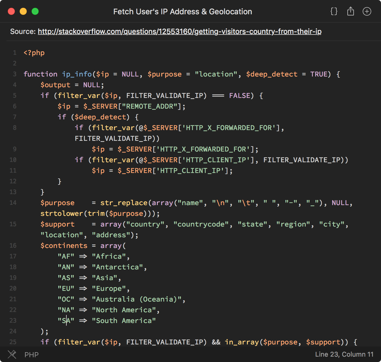Click the green zoom window button
Viewport: 381px width, 362px height.
point(35,12)
